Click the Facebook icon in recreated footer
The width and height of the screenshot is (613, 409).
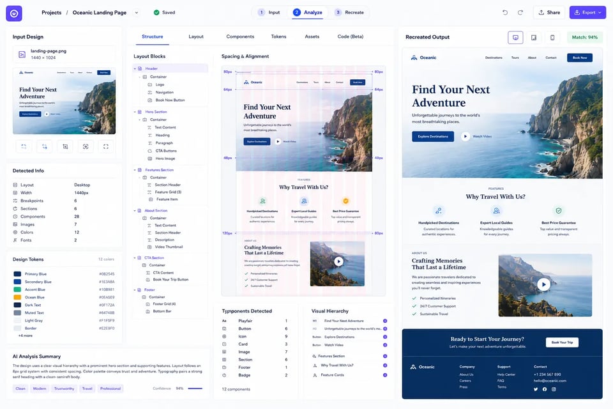545,389
